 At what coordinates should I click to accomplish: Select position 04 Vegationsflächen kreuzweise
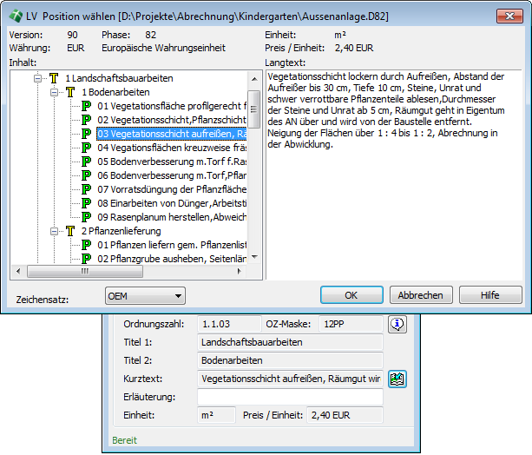point(172,148)
